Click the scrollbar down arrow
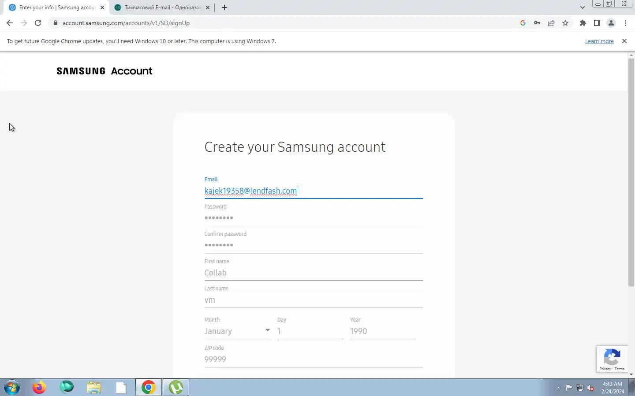 tap(631, 374)
